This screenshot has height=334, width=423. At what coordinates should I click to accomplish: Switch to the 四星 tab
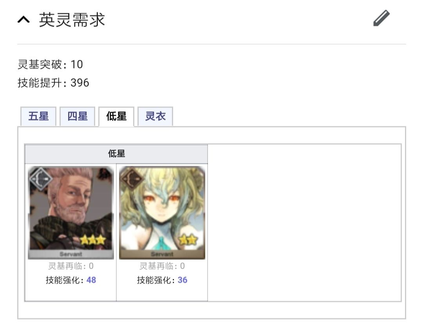pyautogui.click(x=78, y=117)
